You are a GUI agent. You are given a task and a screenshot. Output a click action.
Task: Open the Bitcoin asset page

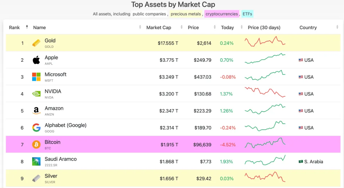[52, 142]
